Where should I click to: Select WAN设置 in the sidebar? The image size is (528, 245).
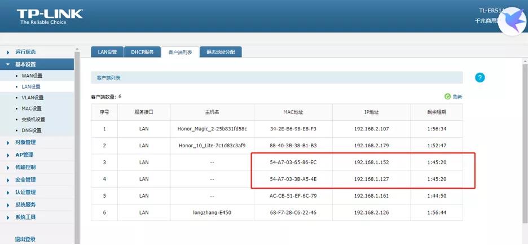tap(32, 76)
